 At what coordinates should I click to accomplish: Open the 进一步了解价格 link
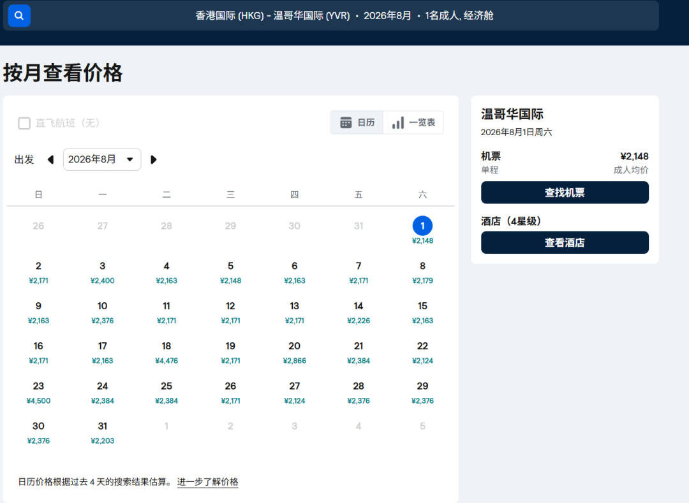click(207, 482)
